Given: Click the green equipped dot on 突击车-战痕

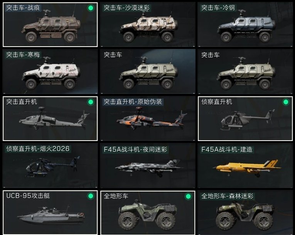Looking at the screenshot, I should click(x=91, y=8).
